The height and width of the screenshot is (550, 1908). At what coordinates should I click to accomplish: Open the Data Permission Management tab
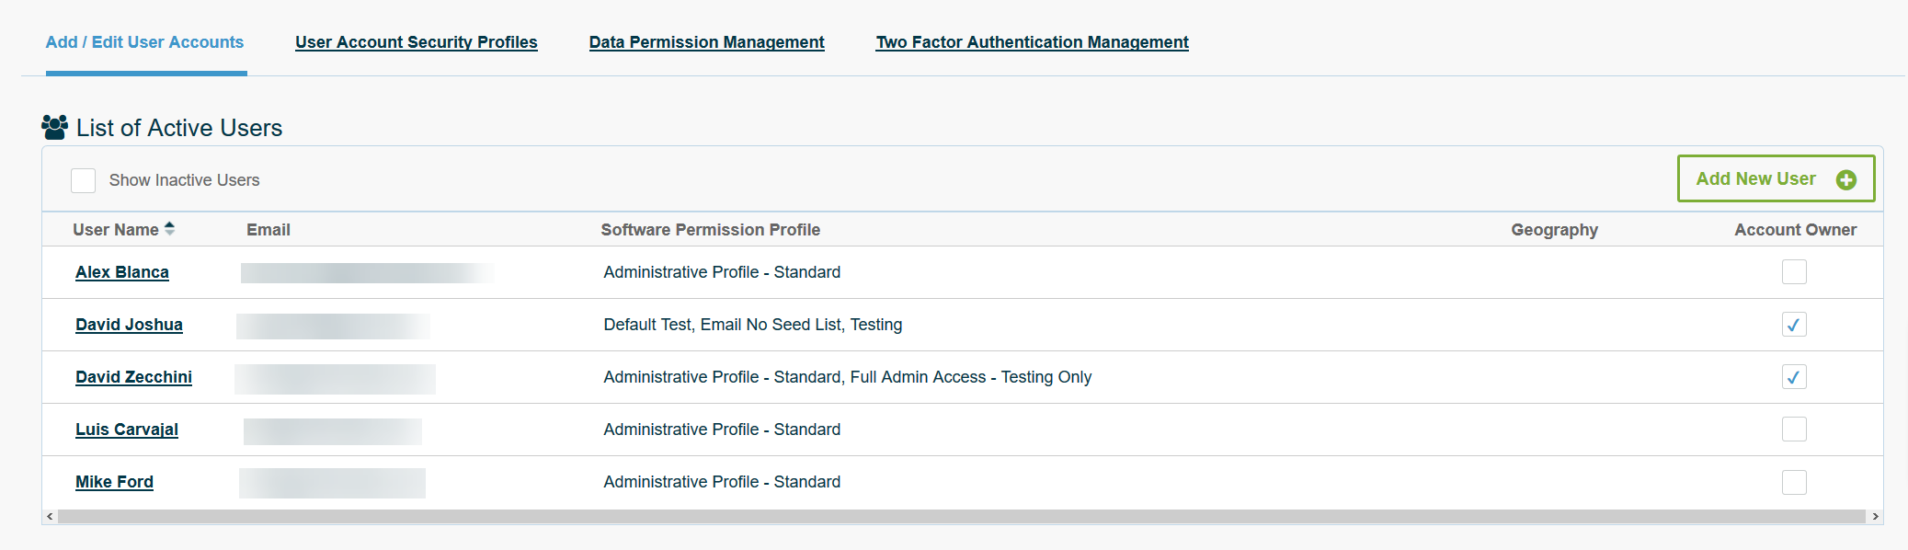706,42
